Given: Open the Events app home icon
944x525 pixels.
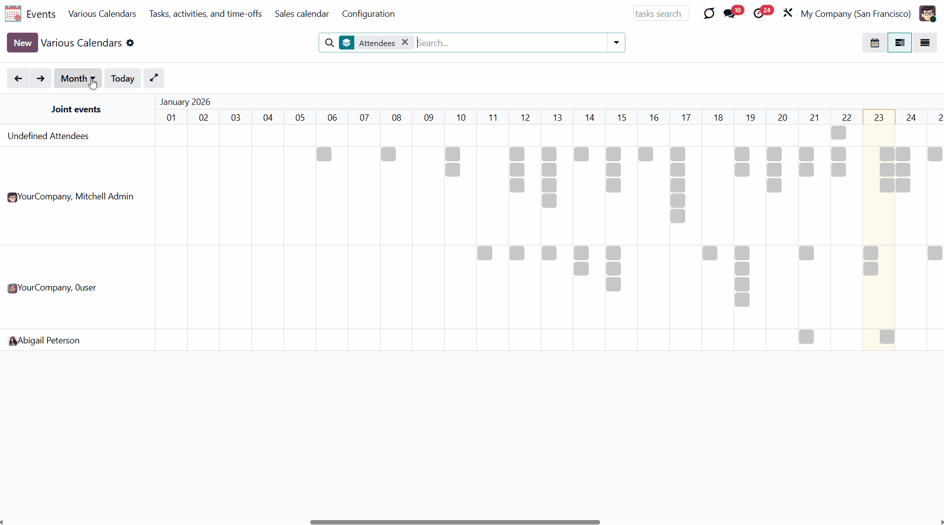Looking at the screenshot, I should (13, 13).
